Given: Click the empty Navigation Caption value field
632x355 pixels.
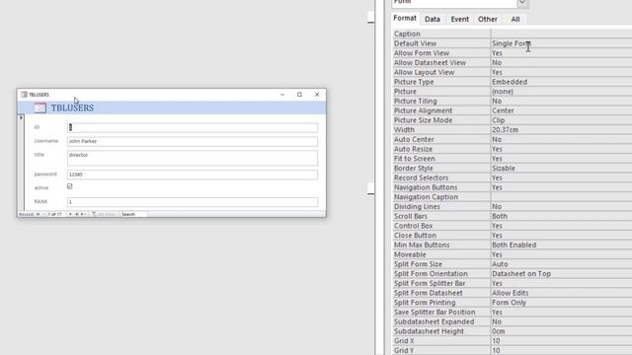Looking at the screenshot, I should (561, 197).
